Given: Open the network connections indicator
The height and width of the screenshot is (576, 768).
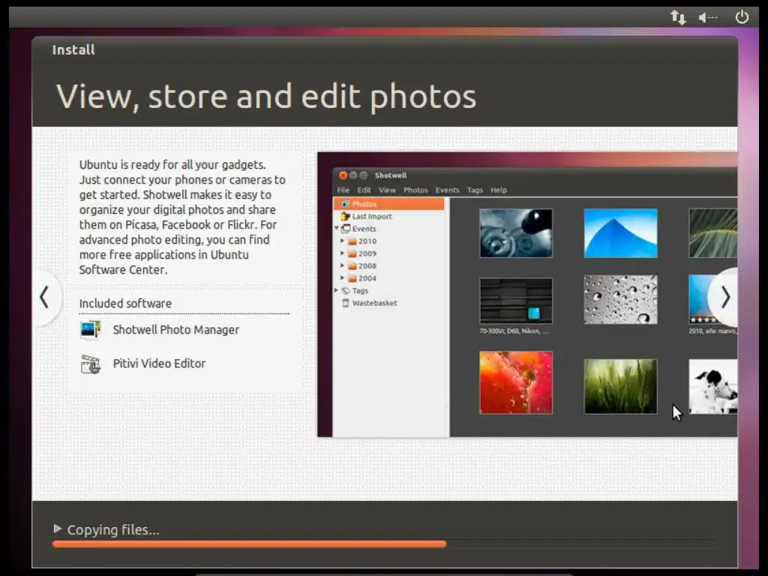Looking at the screenshot, I should click(x=678, y=18).
